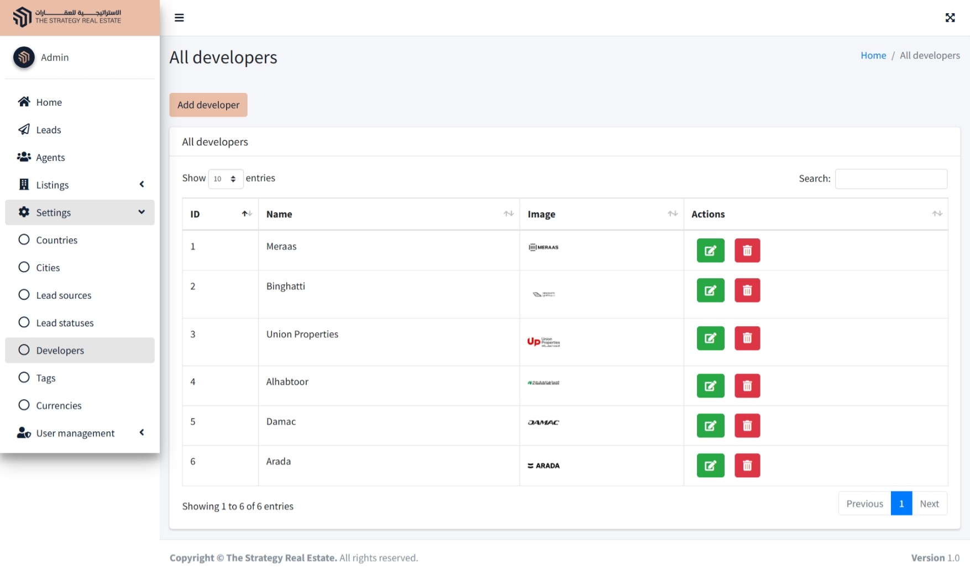The image size is (970, 575).
Task: Click into the Search input field
Action: (x=890, y=179)
